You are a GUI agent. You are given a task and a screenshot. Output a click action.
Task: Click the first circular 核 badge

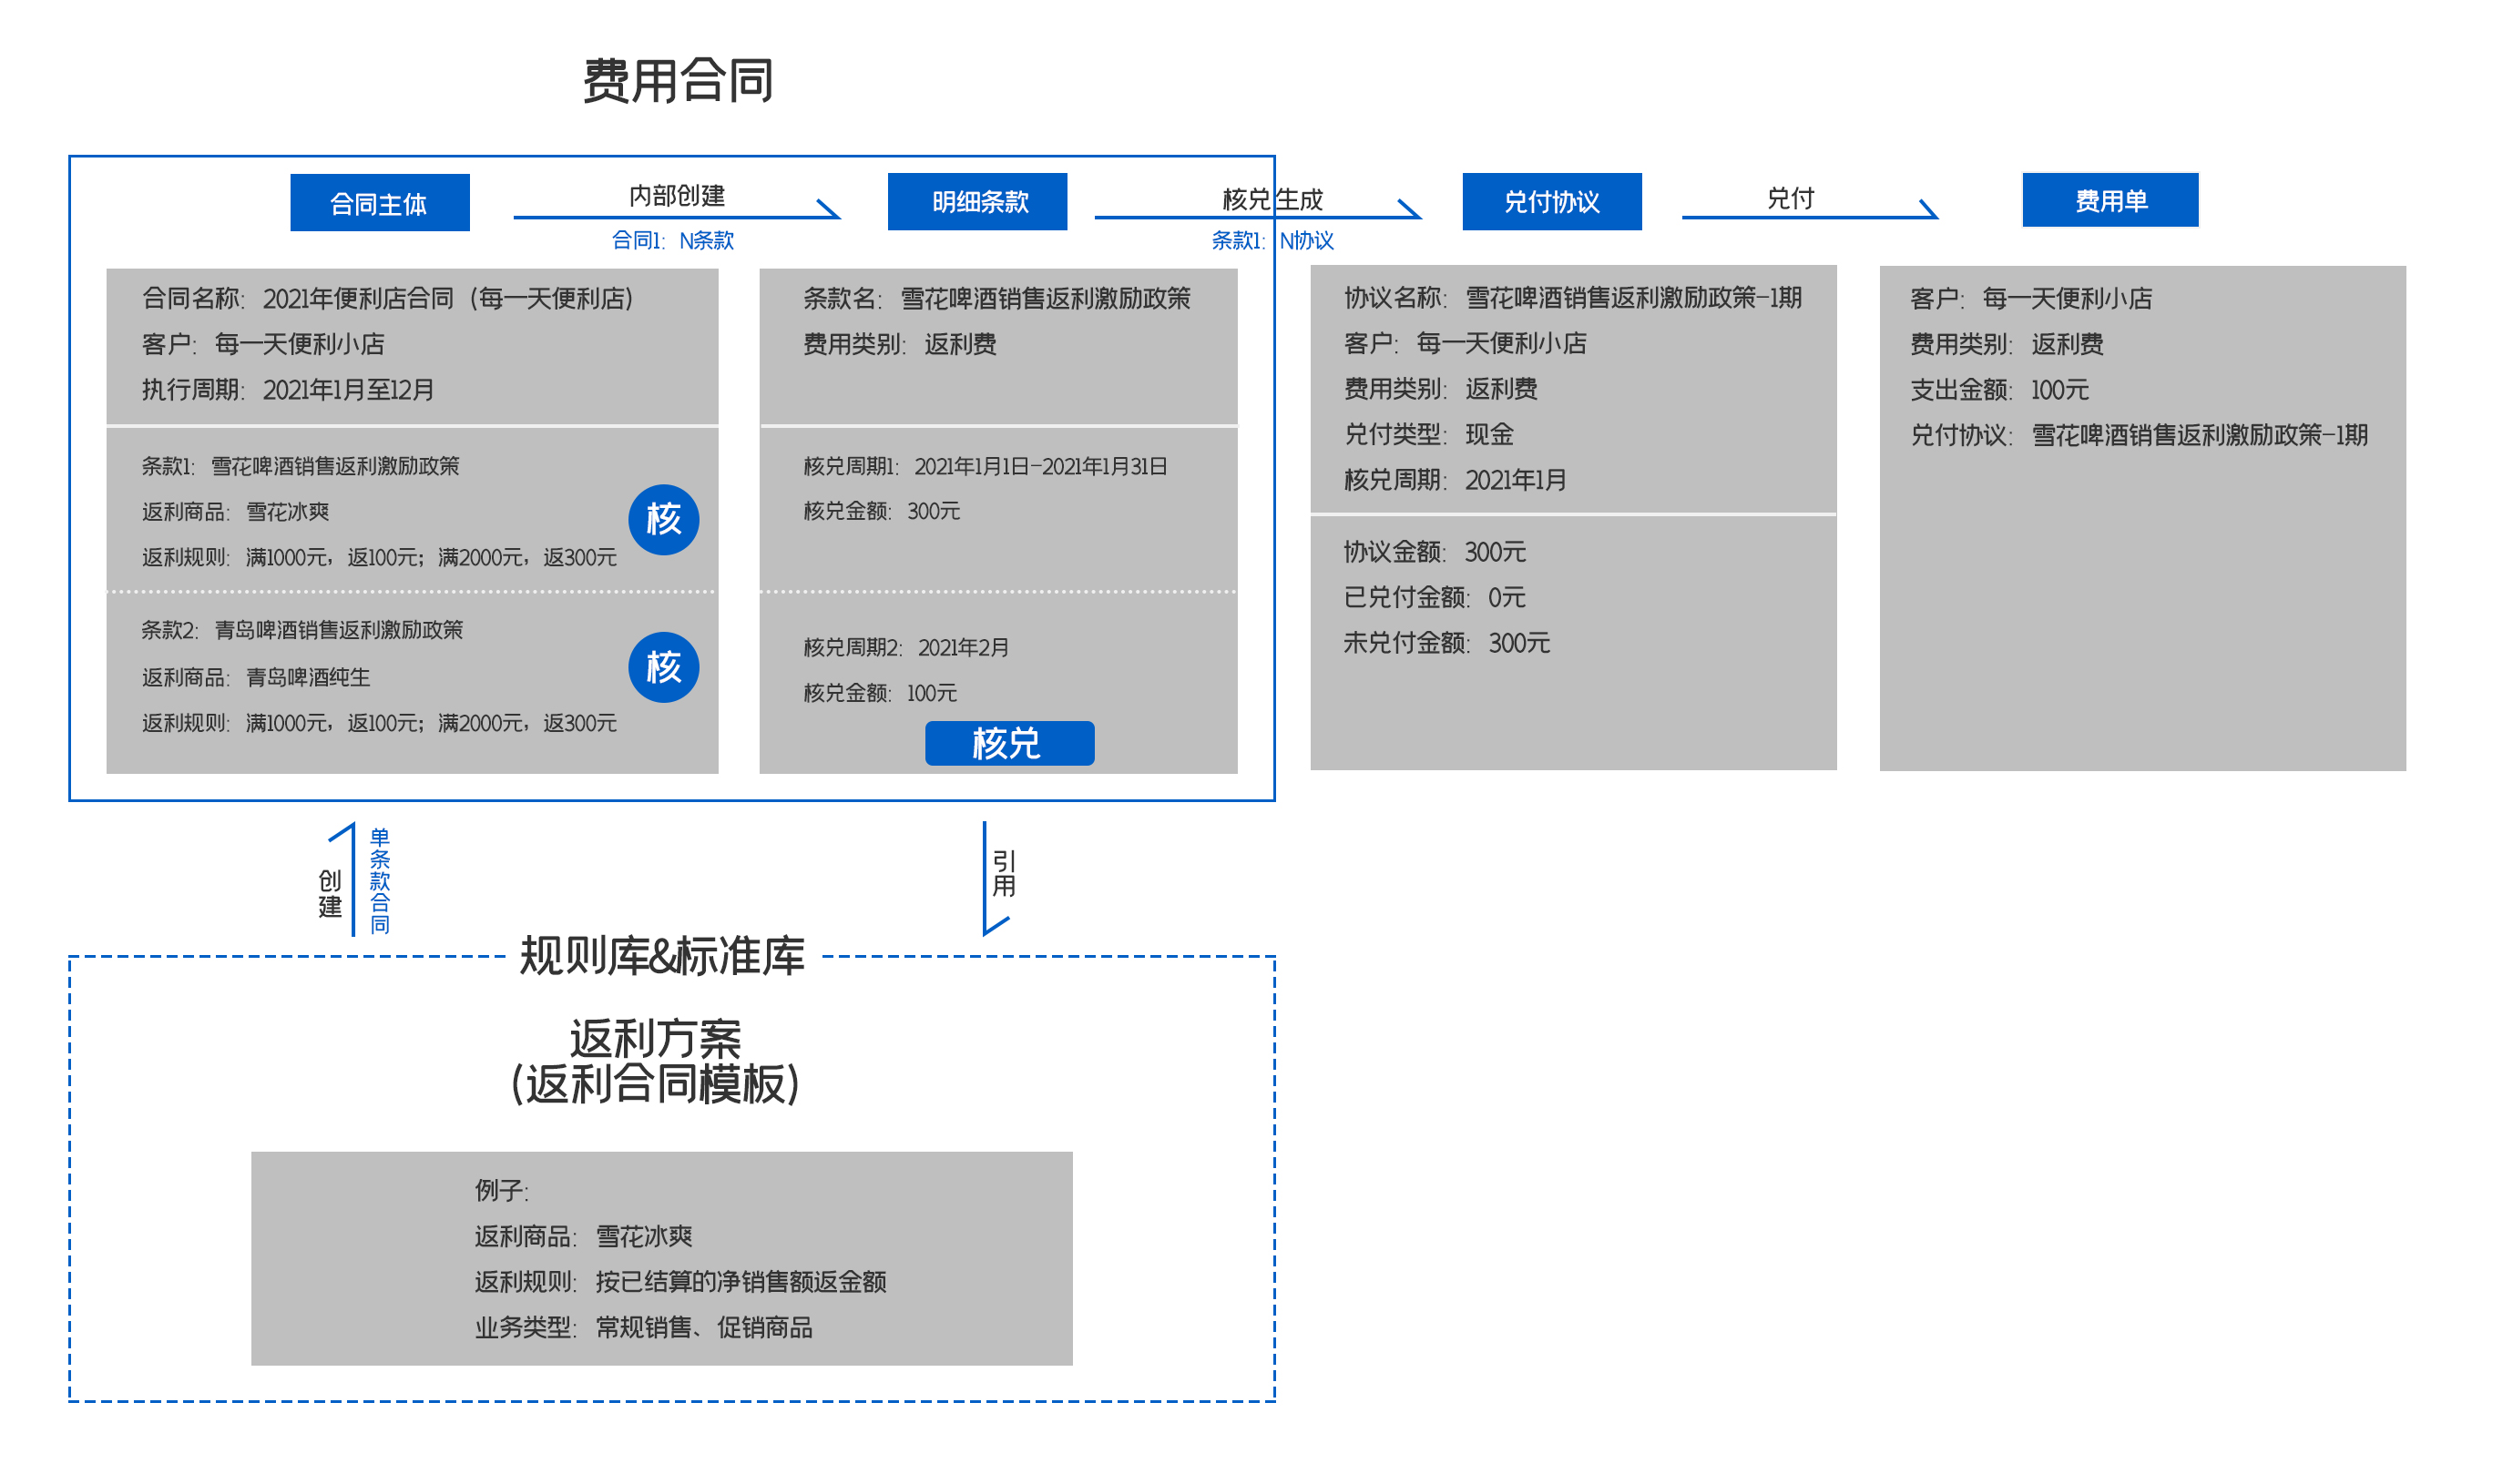[x=664, y=520]
